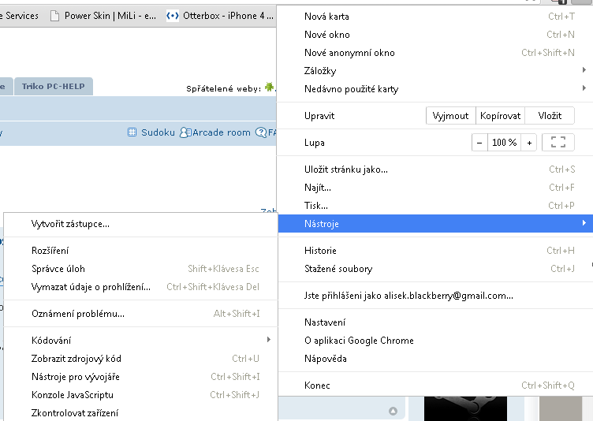Open Nastavení in the Chrome menu
The height and width of the screenshot is (421, 593).
[x=324, y=322]
